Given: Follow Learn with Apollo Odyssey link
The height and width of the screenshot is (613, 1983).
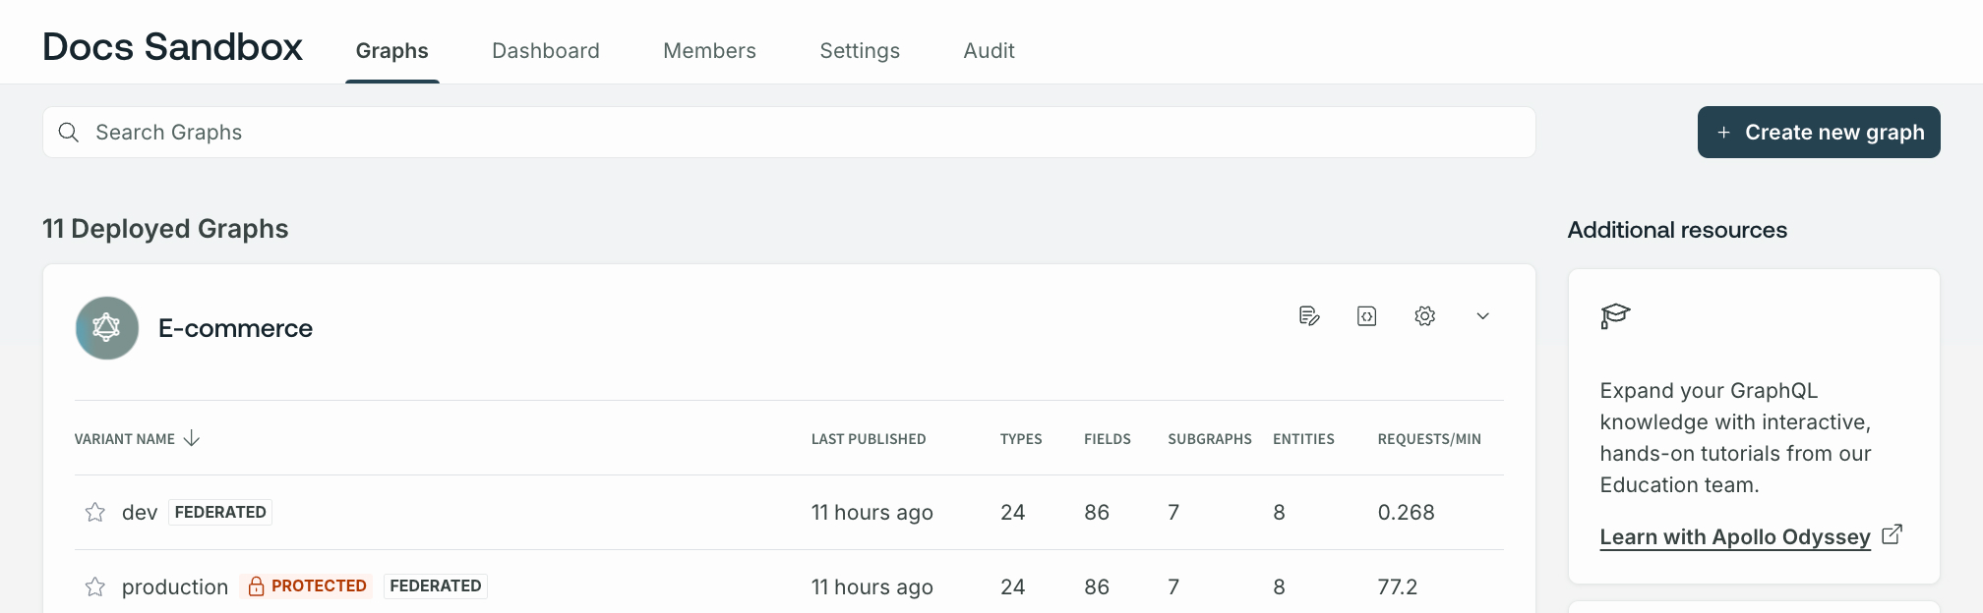Looking at the screenshot, I should (x=1735, y=536).
